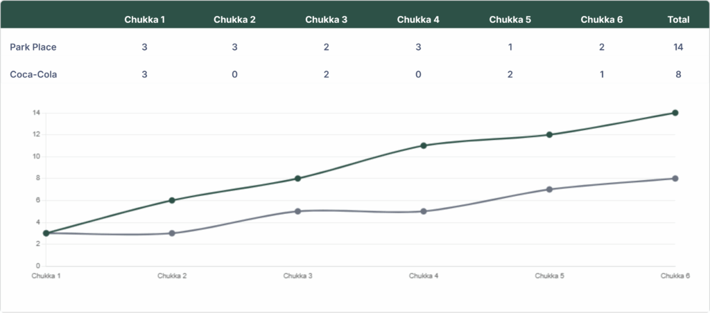Click the shared starting data point at Chukka 1
The image size is (710, 313).
pos(46,233)
